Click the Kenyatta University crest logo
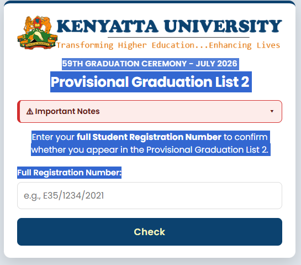301x265 pixels. tap(37, 33)
